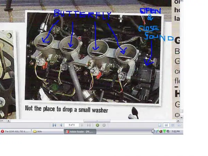Image resolution: width=208 pixels, height=156 pixels.
Task: Click the horizontal scrollbar right arrow
Action: (178, 121)
